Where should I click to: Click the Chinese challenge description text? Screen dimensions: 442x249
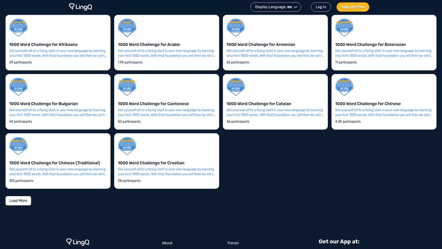383,113
